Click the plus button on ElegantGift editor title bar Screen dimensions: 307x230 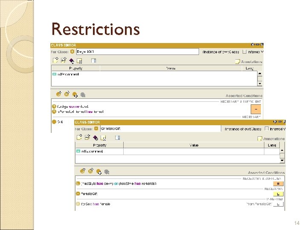[x=252, y=45]
